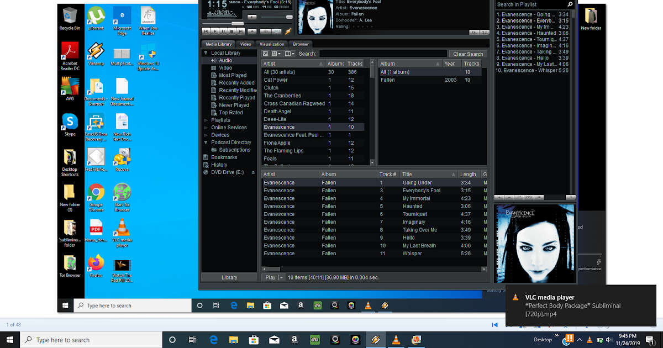The width and height of the screenshot is (663, 348).
Task: Select Bookmarks in the library tree
Action: [224, 157]
